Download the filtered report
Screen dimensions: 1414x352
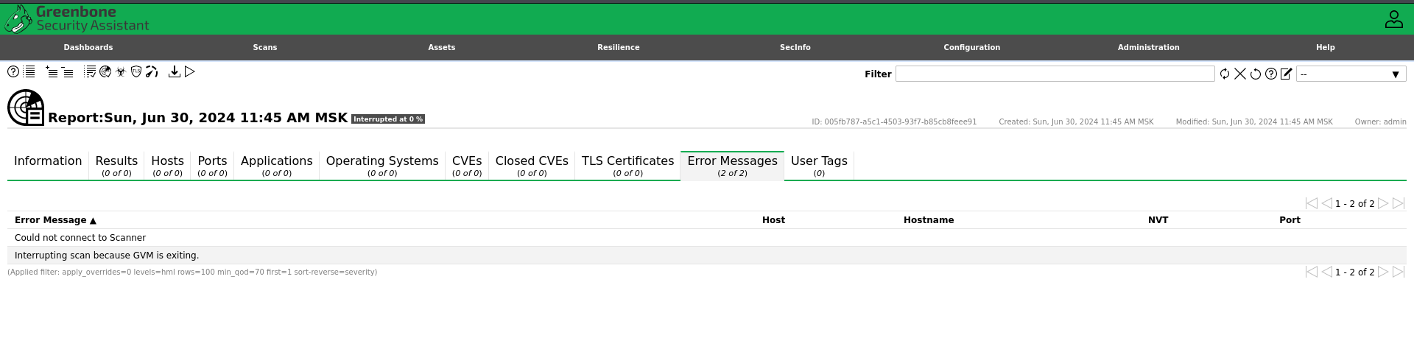[x=175, y=71]
